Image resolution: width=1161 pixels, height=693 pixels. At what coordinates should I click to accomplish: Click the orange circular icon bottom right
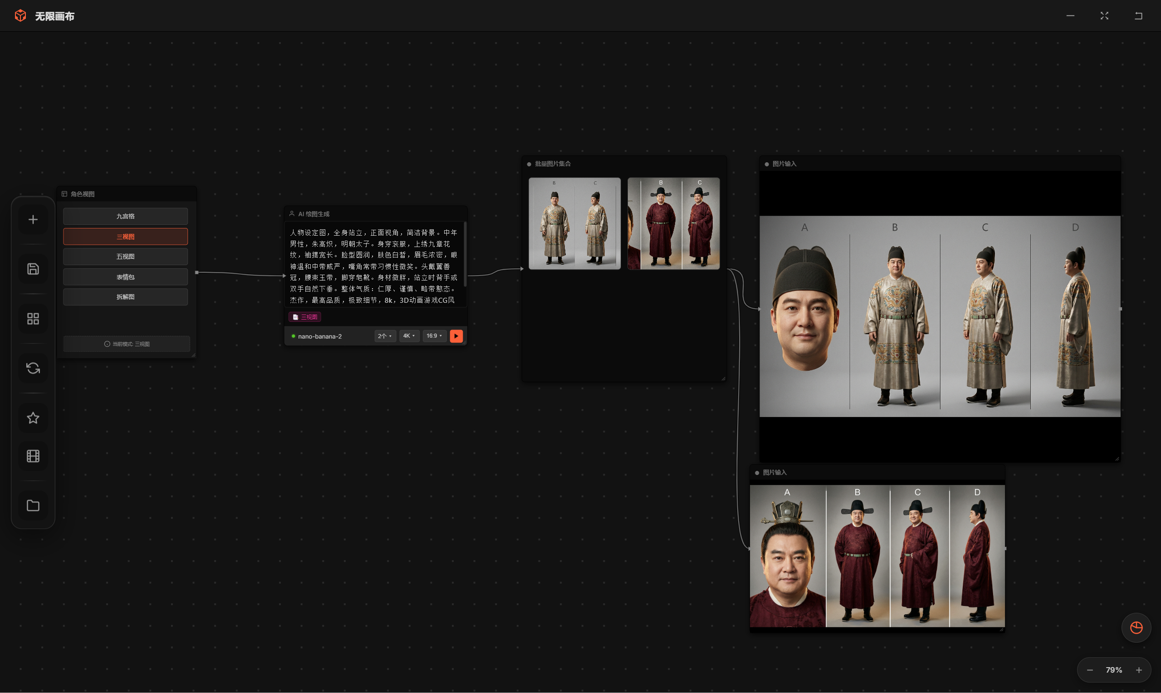[x=1136, y=628]
